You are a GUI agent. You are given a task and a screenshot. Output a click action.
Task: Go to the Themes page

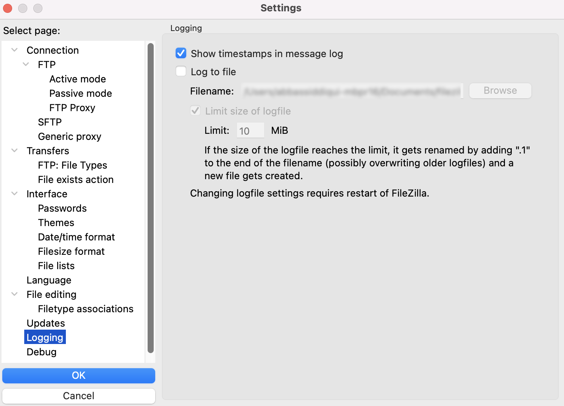click(x=56, y=223)
